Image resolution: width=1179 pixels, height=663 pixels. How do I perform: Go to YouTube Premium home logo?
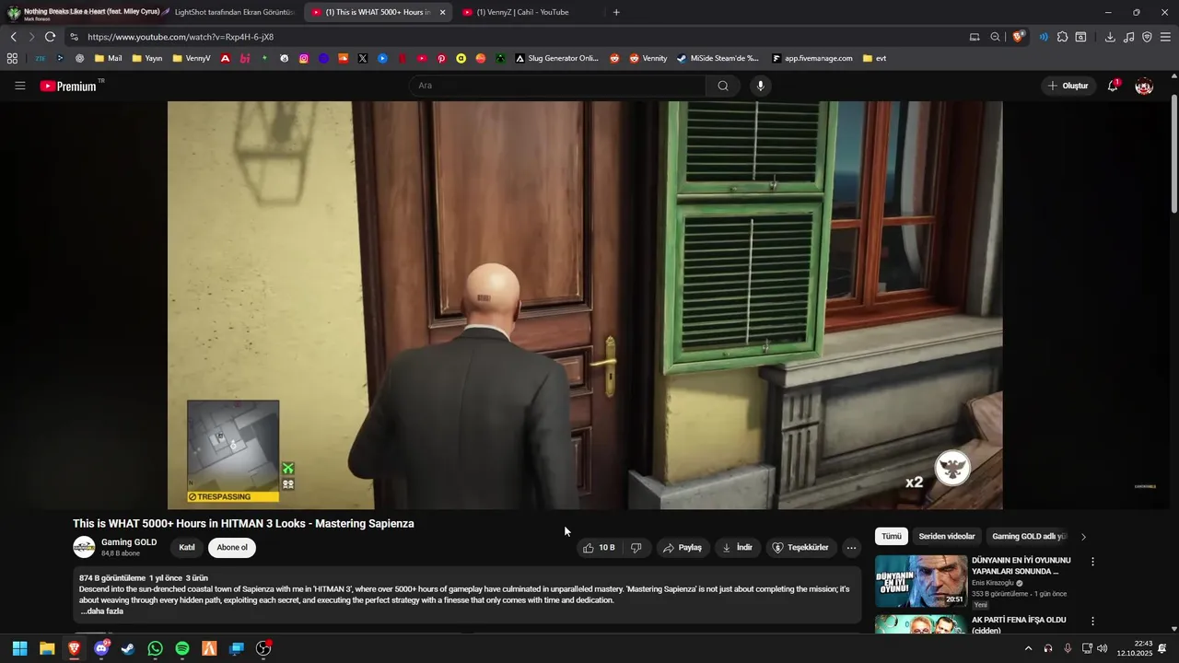point(68,86)
